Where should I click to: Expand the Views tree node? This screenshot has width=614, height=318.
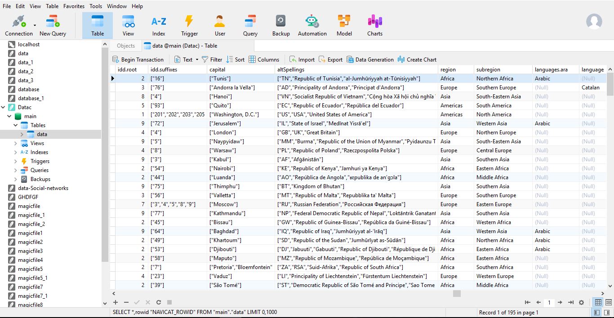coord(16,143)
